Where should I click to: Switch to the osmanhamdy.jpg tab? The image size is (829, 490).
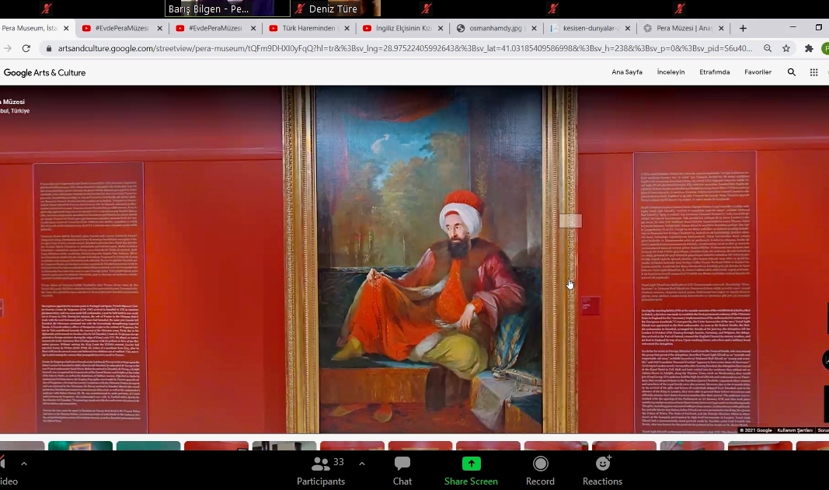[x=496, y=28]
